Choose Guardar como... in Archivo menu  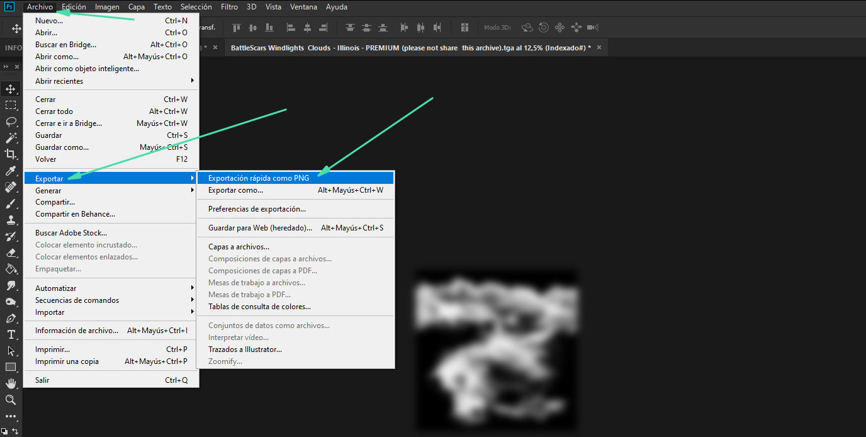point(111,147)
